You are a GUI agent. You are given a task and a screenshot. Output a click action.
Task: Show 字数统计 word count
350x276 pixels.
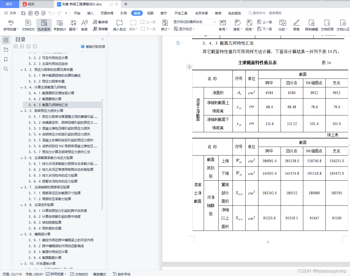[x=60, y=25]
